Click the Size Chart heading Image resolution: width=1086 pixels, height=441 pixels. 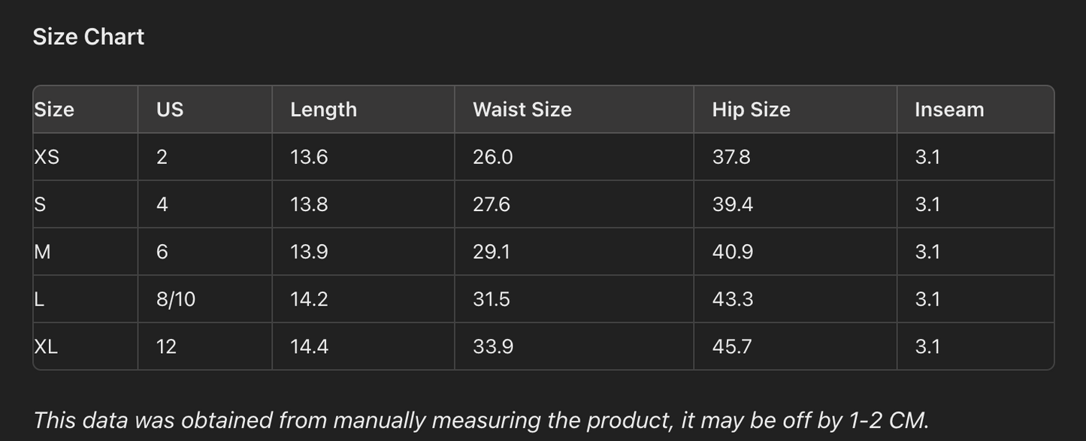[88, 37]
